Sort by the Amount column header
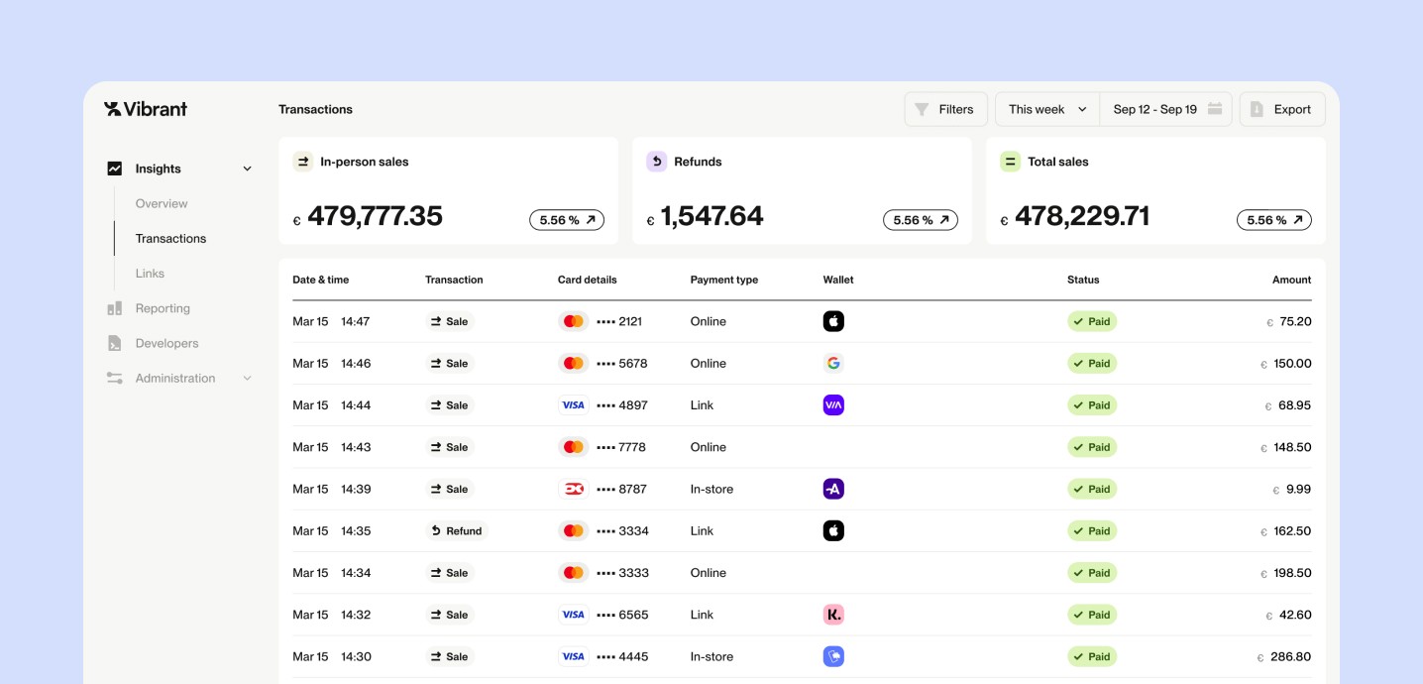 click(1292, 280)
